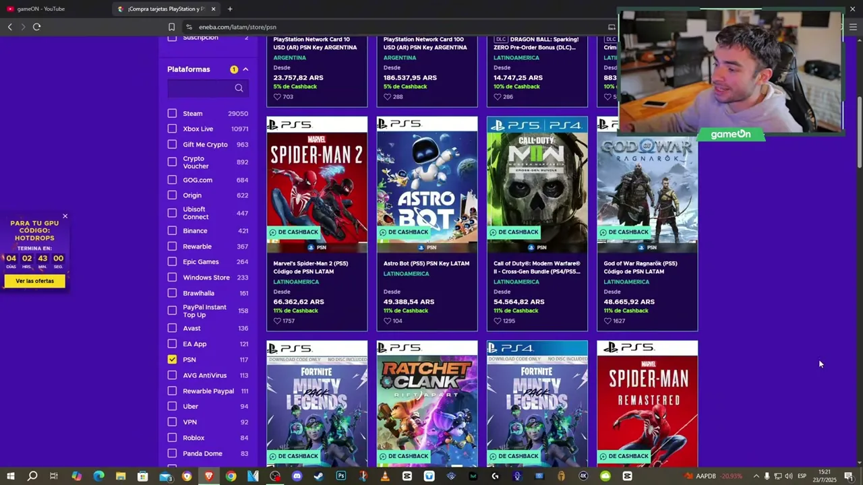Enable the Steam platform checkbox
The height and width of the screenshot is (485, 863).
172,114
